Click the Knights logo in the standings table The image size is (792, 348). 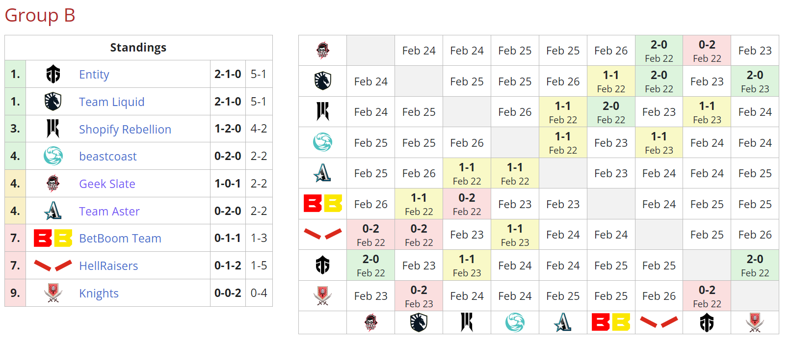pyautogui.click(x=53, y=293)
